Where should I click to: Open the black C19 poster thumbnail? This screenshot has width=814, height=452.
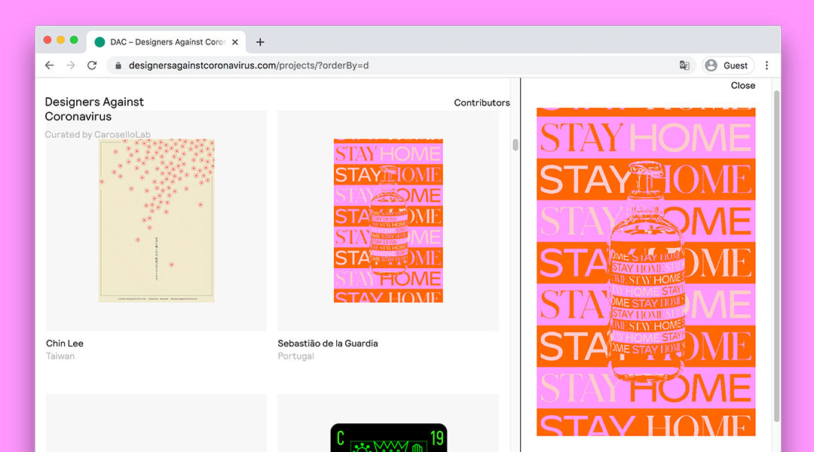pos(389,438)
